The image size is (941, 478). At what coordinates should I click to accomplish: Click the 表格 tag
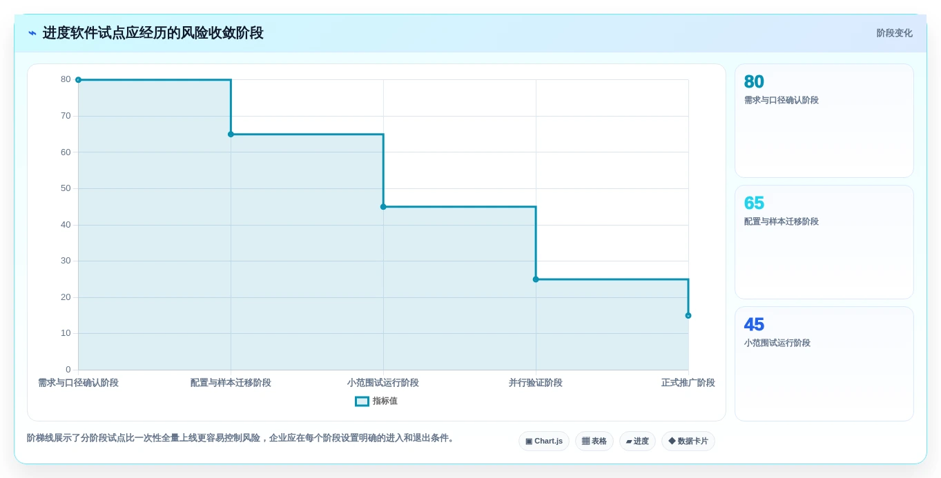tap(594, 441)
